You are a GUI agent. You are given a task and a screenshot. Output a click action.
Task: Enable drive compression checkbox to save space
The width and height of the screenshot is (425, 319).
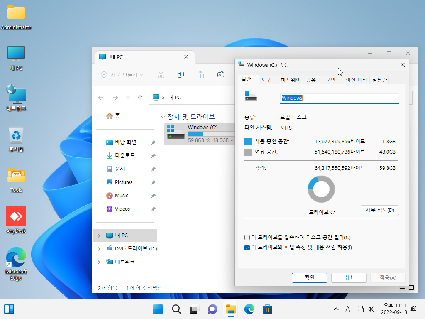click(247, 238)
